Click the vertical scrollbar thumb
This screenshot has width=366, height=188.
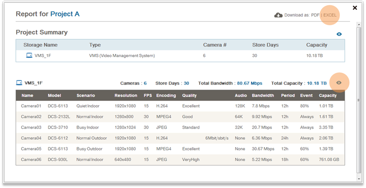(359, 100)
